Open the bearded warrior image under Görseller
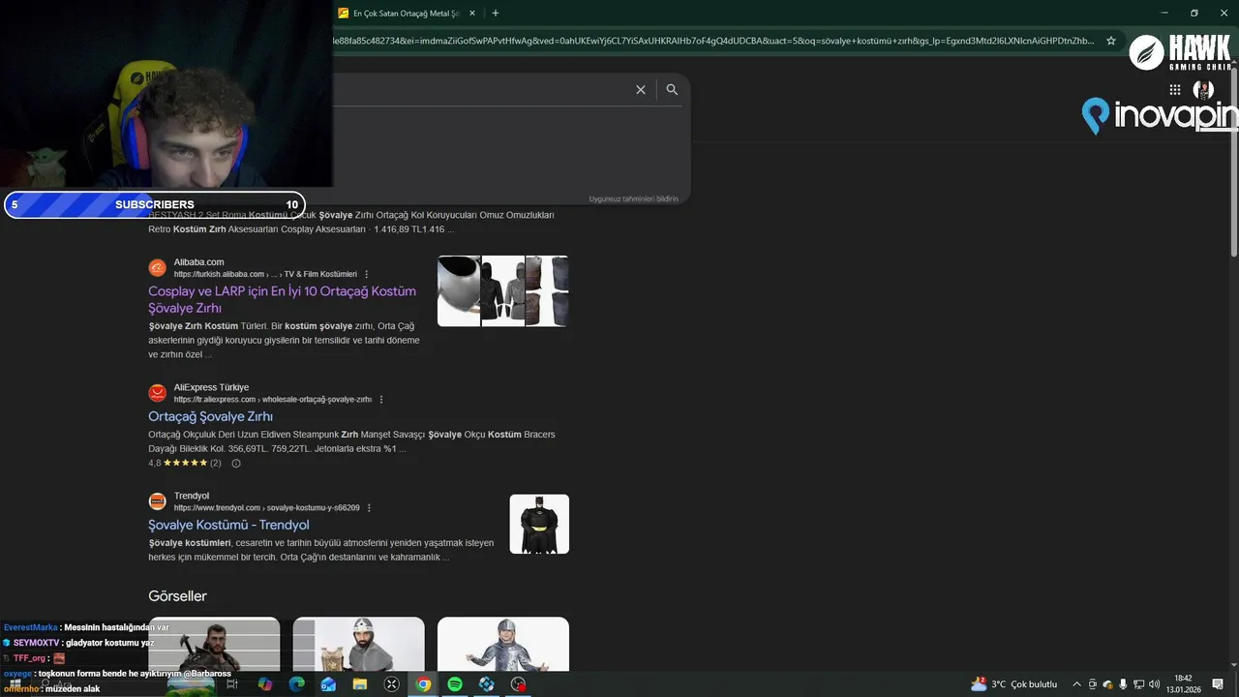Viewport: 1239px width, 697px height. pos(214,644)
